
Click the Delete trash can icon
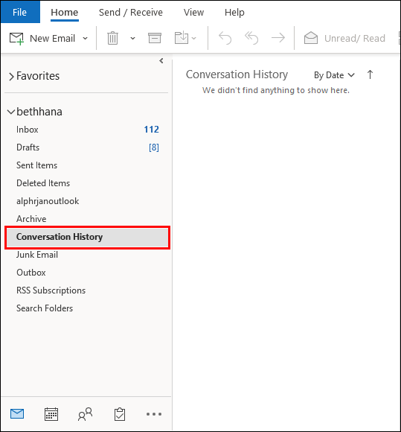click(112, 38)
